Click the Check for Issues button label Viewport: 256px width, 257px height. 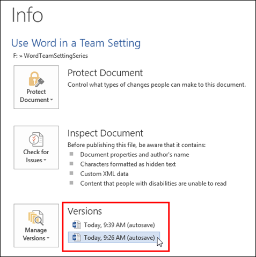(x=36, y=156)
